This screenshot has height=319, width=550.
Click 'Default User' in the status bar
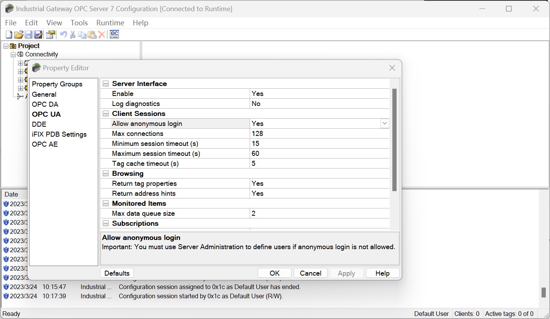(431, 314)
